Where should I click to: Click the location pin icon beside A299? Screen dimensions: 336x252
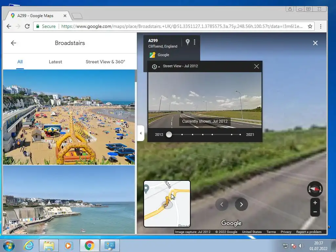(x=187, y=42)
